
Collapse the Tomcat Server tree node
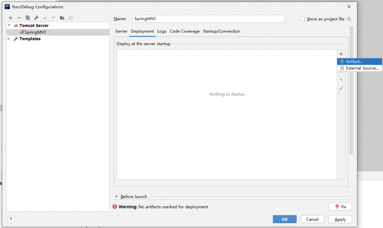[9, 25]
